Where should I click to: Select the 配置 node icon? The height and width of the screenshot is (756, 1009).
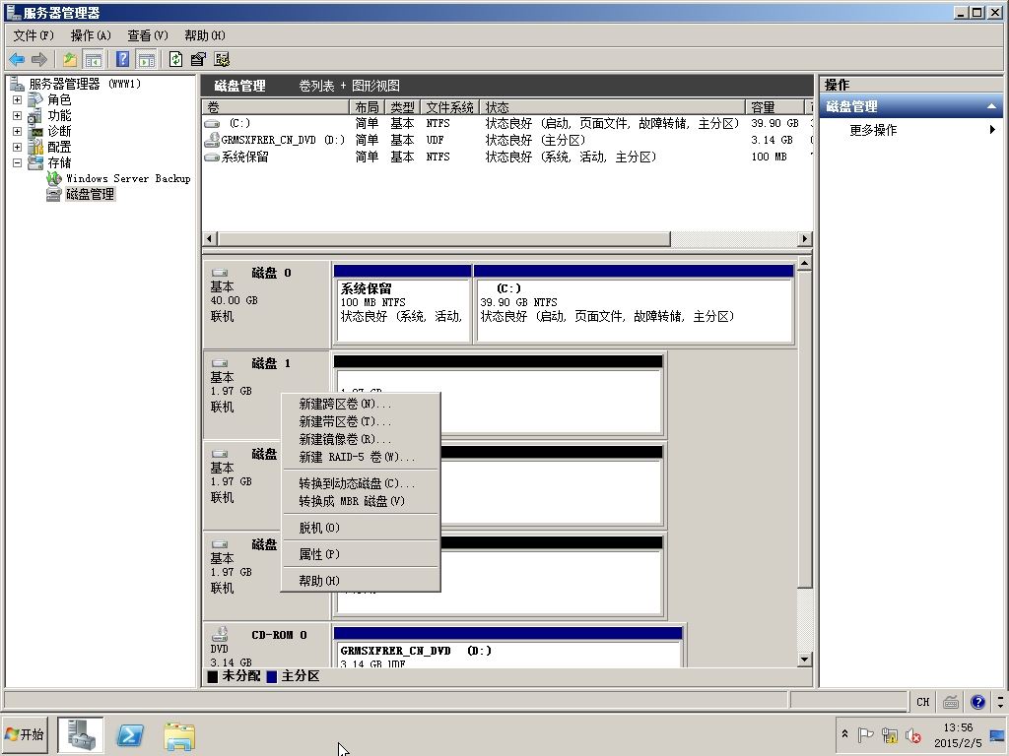(35, 148)
